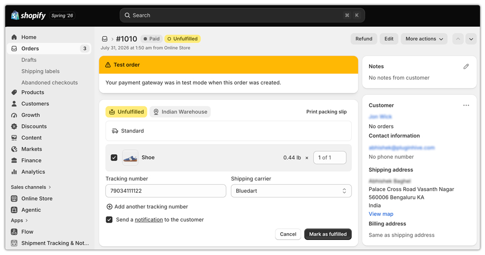Click the Test order warning icon

[x=108, y=65]
